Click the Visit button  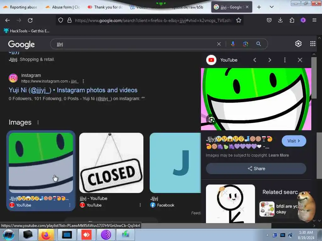pyautogui.click(x=294, y=141)
